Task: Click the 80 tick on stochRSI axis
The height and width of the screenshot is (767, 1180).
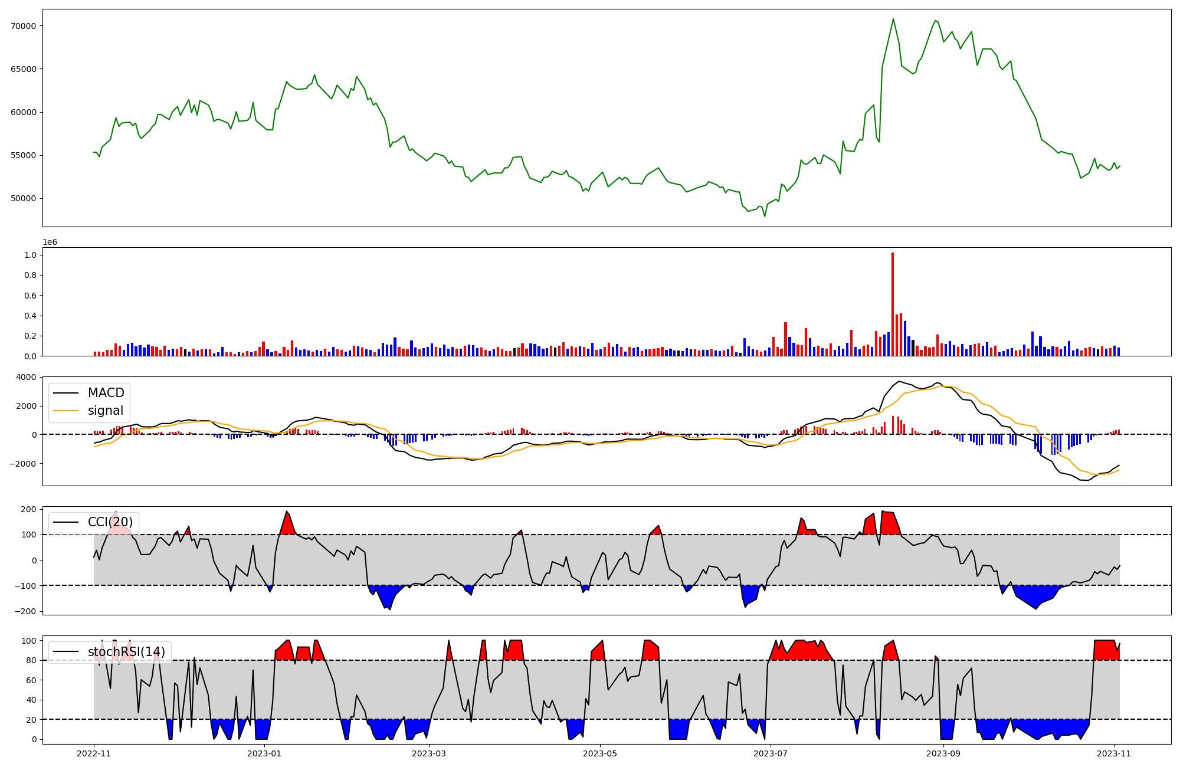Action: pos(31,660)
